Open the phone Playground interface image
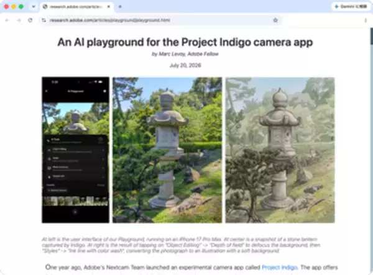Image resolution: width=373 pixels, height=275 pixels. point(76,150)
